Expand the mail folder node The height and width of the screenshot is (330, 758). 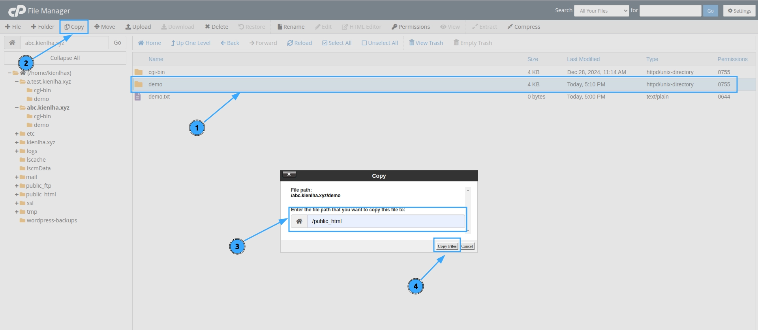click(17, 177)
